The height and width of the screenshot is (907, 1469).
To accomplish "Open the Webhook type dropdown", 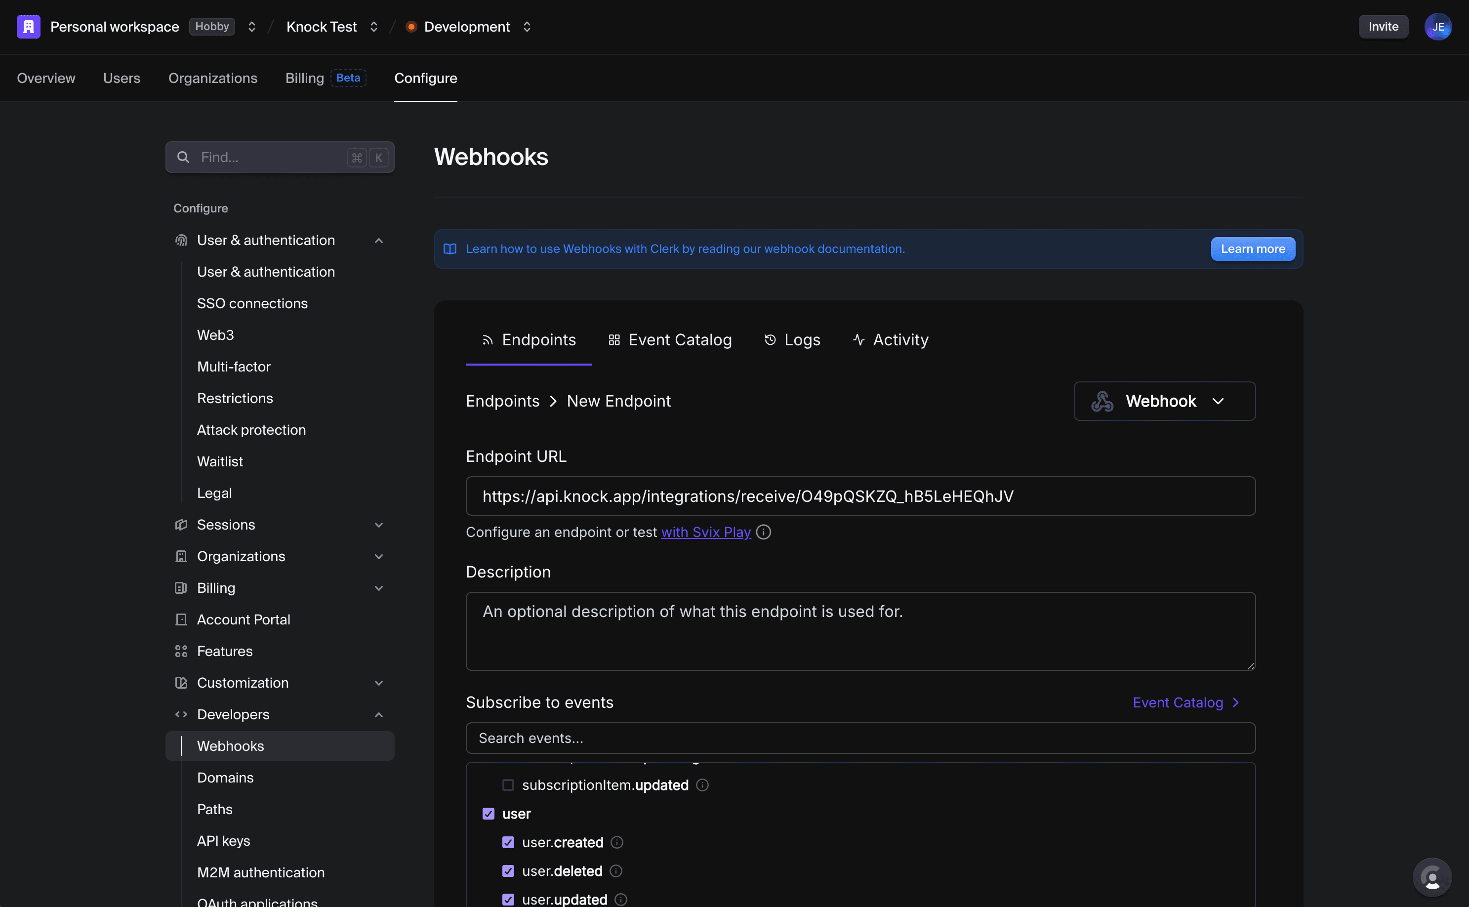I will click(x=1163, y=401).
